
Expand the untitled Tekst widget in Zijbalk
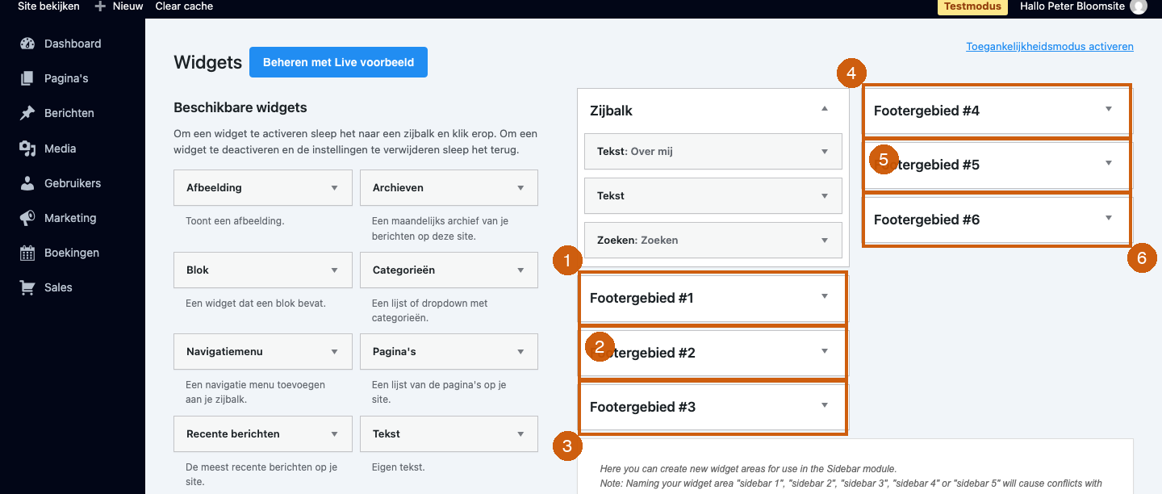(x=825, y=195)
